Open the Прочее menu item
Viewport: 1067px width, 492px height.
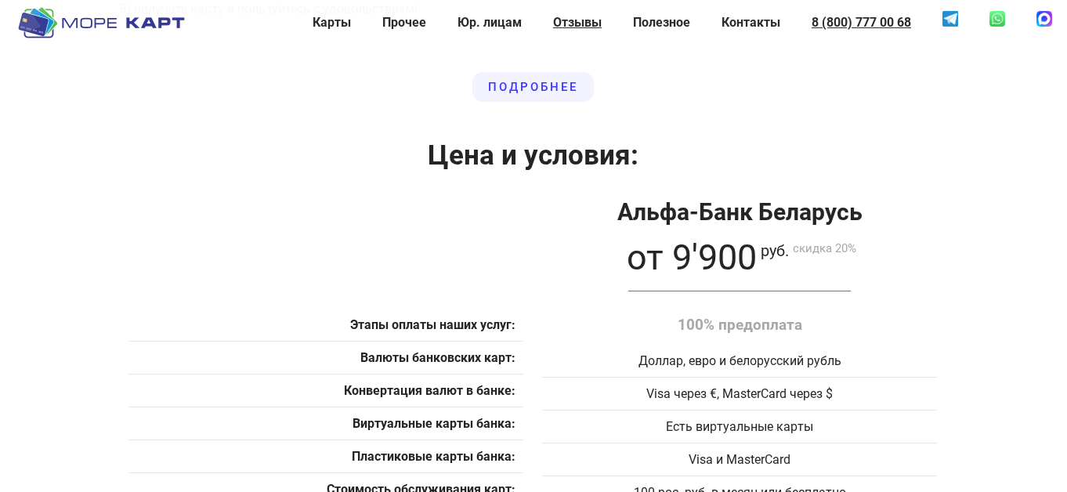[x=403, y=22]
